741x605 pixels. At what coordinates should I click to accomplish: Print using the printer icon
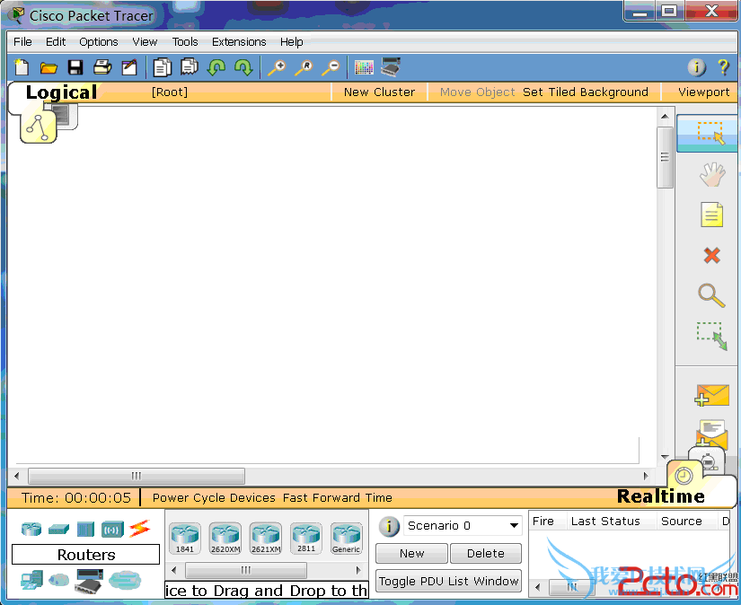(102, 67)
